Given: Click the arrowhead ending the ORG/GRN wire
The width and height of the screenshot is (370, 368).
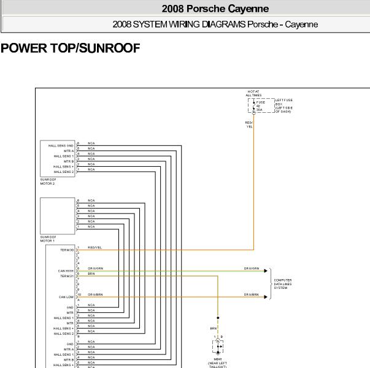Looking at the screenshot, I should (x=266, y=271).
